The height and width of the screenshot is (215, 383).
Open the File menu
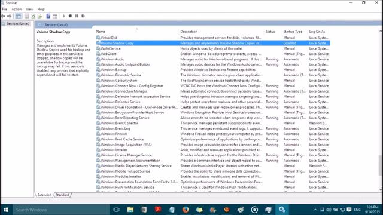point(4,10)
